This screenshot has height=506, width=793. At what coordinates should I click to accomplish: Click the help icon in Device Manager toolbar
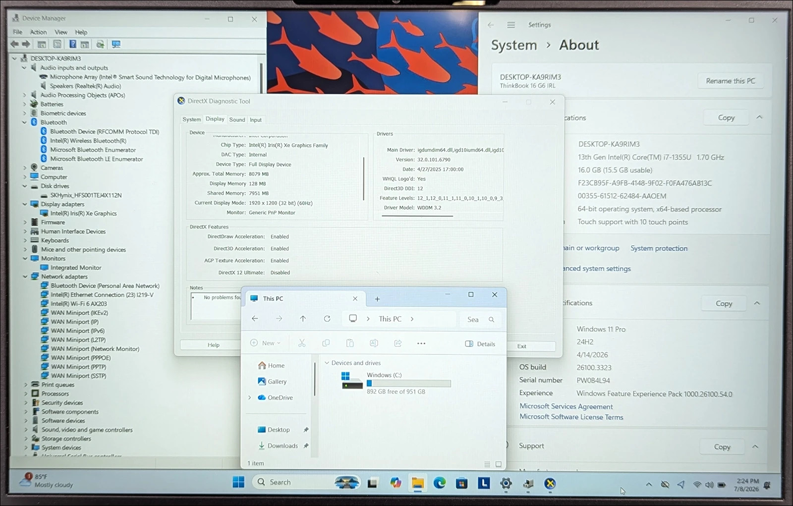click(x=72, y=44)
